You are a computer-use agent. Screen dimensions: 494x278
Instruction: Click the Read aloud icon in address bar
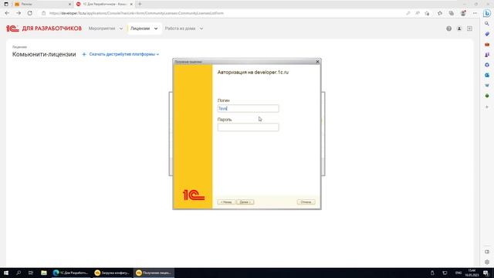coord(418,13)
